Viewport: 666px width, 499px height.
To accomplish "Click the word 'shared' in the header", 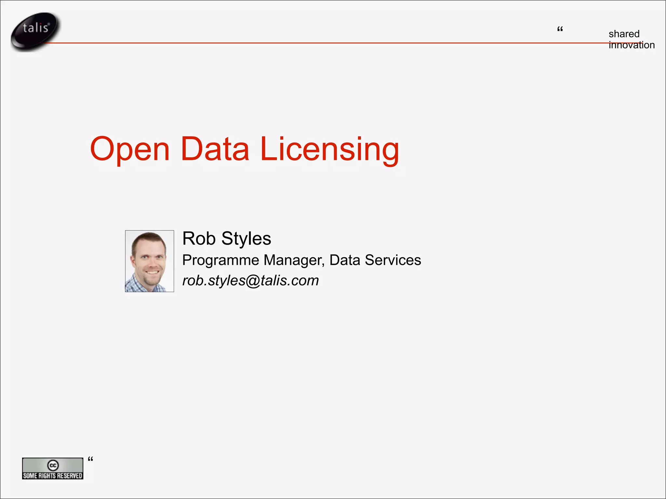I will 624,34.
